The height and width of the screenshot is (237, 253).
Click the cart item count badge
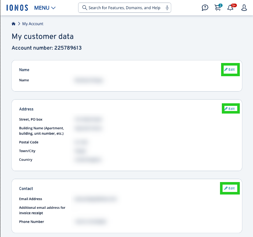coord(220,5)
